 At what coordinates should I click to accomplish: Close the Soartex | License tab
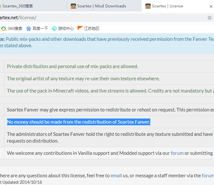pos(211,6)
